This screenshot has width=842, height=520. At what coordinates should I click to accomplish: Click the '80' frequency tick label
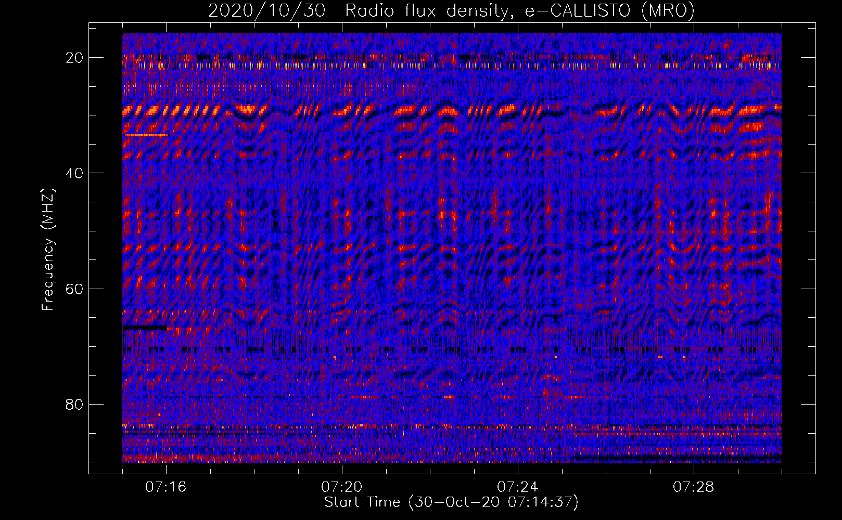coord(74,405)
